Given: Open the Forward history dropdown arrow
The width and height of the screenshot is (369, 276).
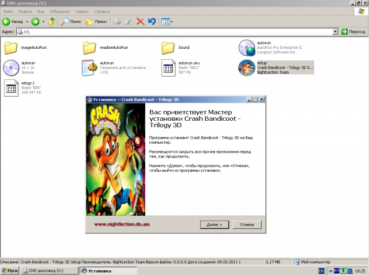Looking at the screenshot, I should [x=43, y=22].
